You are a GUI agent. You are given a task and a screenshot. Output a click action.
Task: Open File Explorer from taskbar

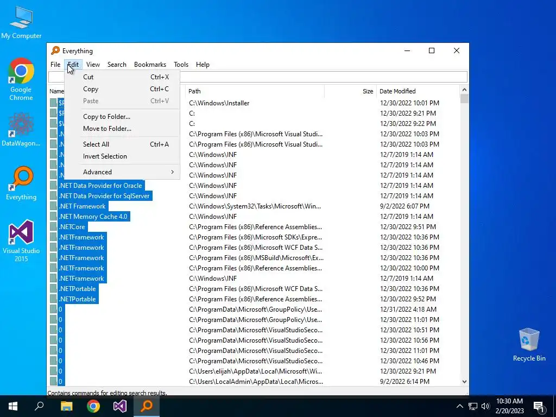point(67,406)
